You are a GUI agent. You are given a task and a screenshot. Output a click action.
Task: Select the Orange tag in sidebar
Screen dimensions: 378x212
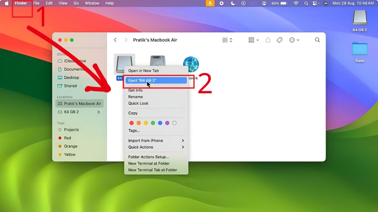click(x=68, y=146)
